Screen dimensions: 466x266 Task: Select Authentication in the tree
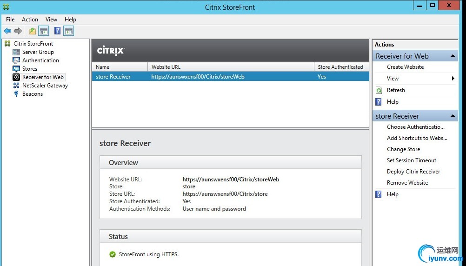pyautogui.click(x=40, y=60)
